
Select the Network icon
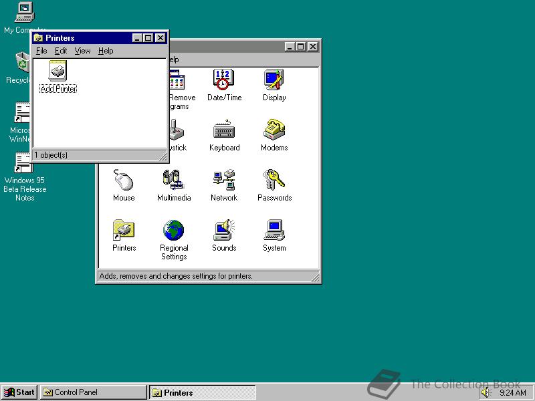tap(224, 180)
